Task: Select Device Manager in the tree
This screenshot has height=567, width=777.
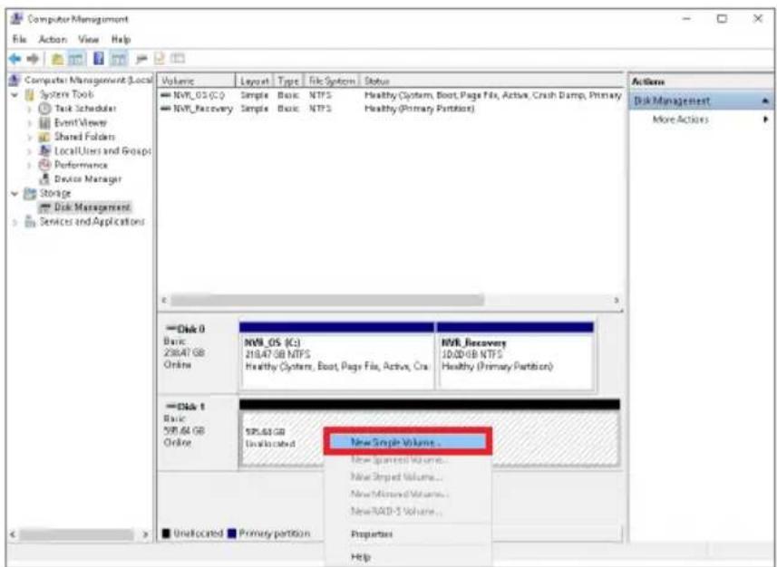Action: pos(88,178)
